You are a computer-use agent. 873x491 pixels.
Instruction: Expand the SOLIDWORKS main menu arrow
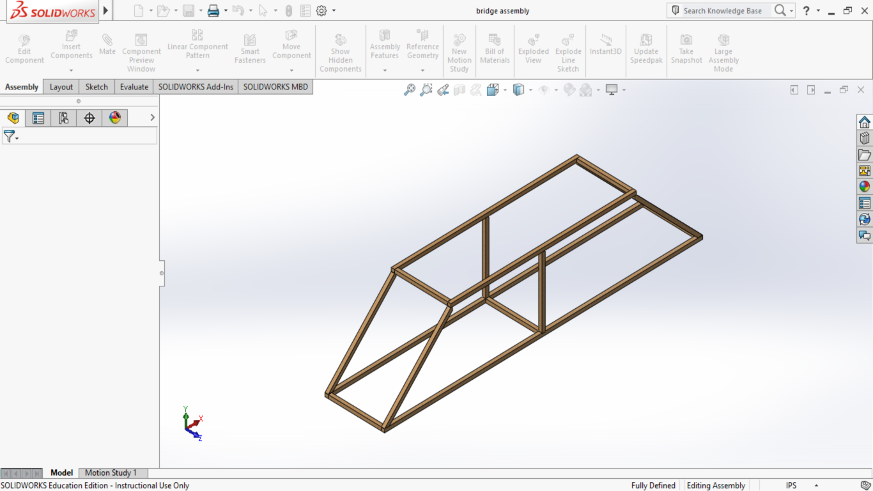[x=106, y=10]
